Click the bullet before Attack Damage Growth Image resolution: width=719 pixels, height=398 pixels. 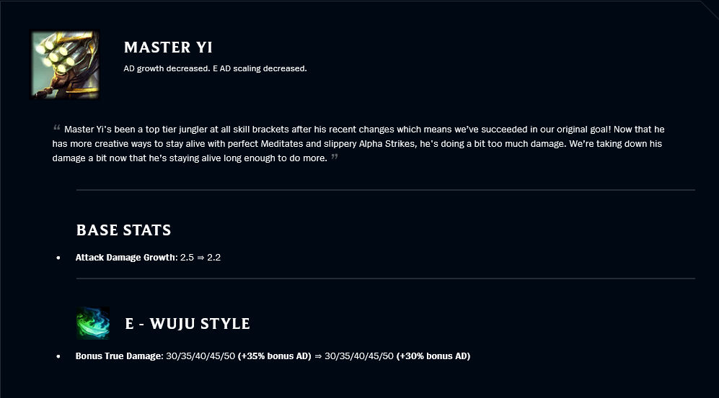tap(58, 258)
